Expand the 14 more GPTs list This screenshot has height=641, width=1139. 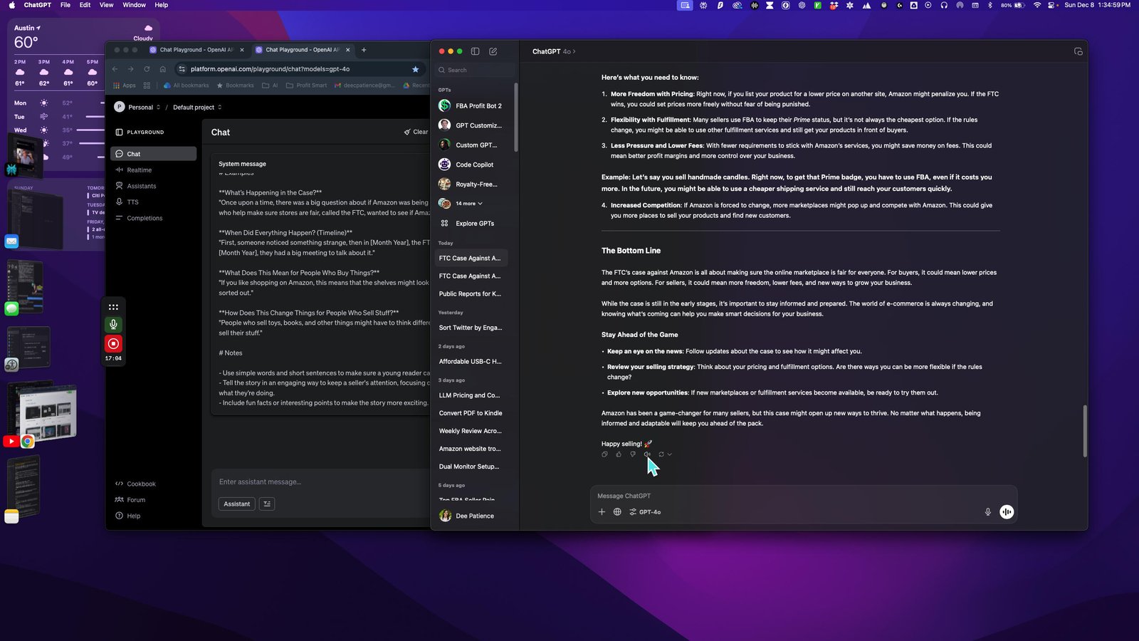(469, 204)
